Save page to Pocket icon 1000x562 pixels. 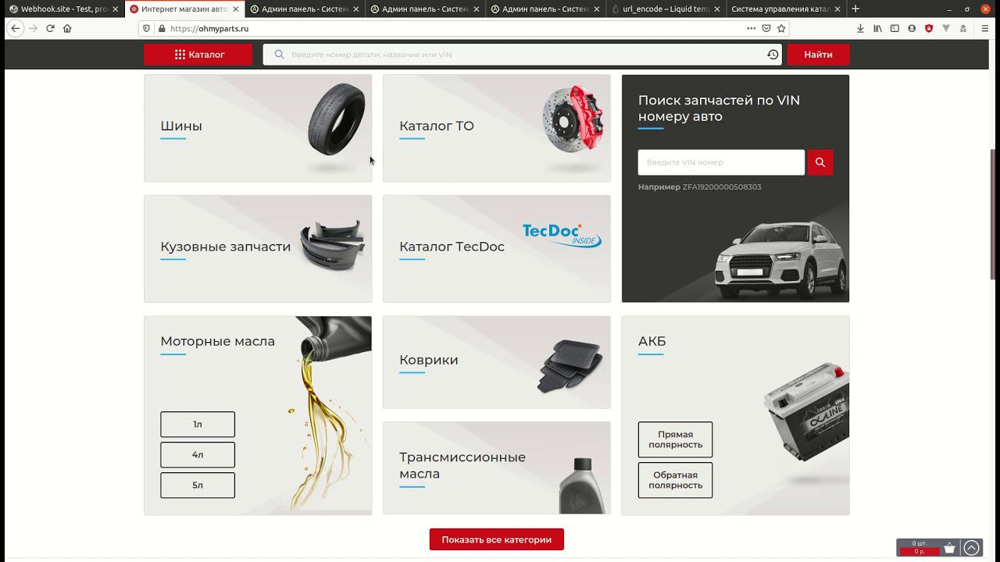pos(766,28)
